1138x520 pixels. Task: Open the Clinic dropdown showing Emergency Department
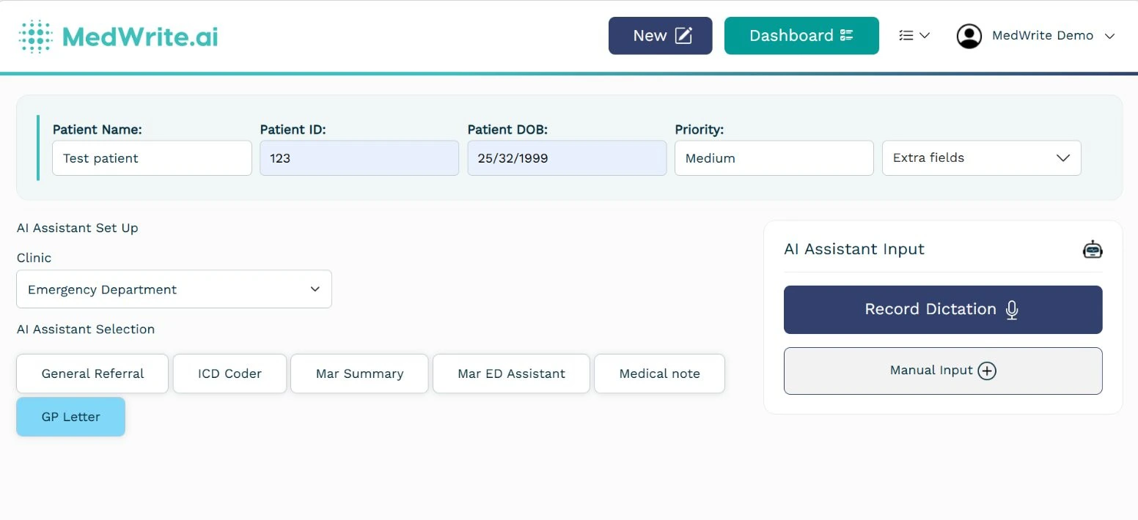174,289
